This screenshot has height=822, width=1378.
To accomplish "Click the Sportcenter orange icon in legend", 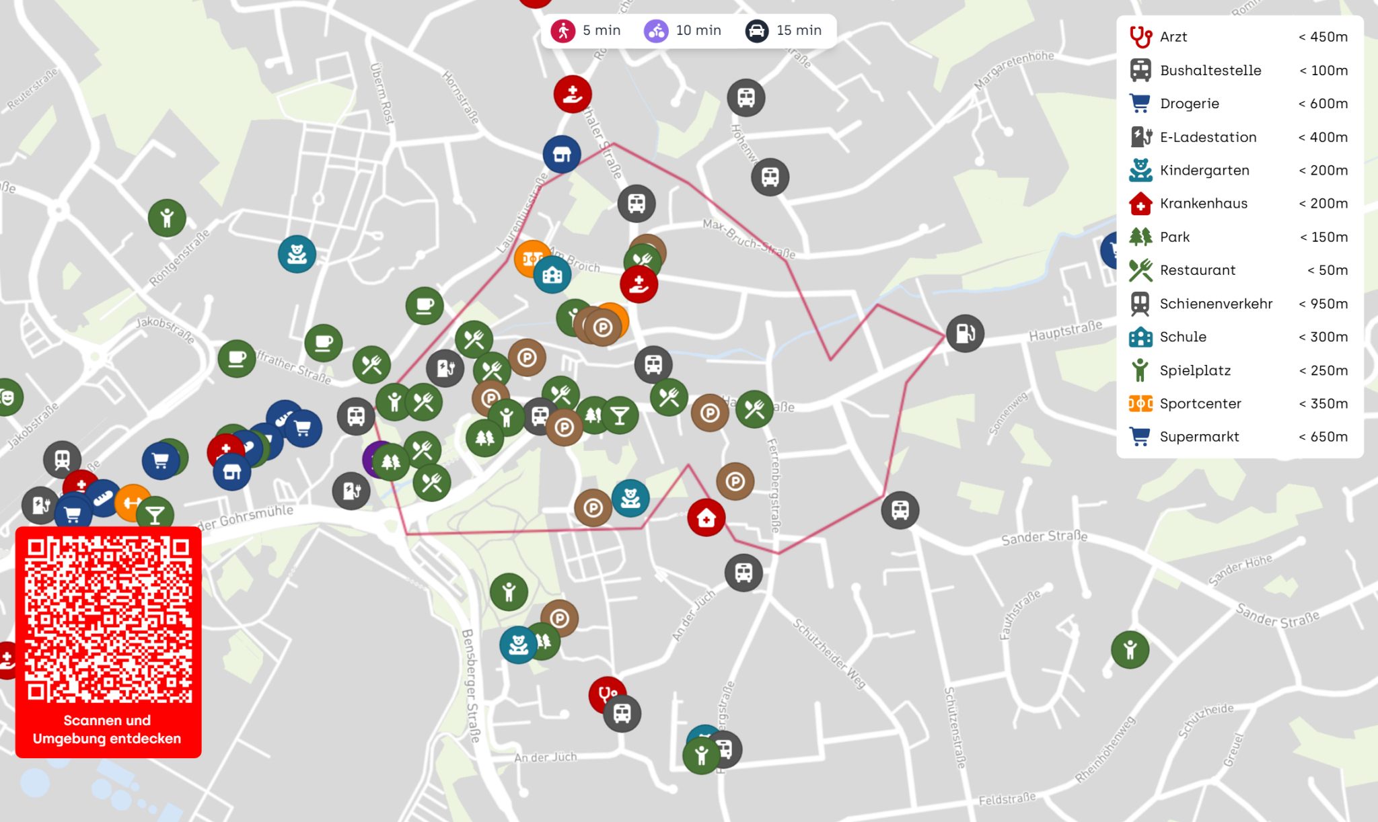I will coord(1140,403).
